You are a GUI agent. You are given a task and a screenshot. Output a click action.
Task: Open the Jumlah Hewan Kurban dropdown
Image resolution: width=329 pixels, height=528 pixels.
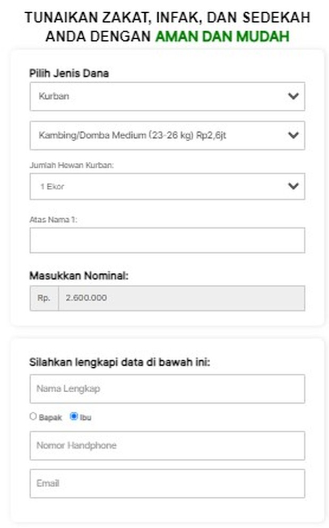point(167,186)
